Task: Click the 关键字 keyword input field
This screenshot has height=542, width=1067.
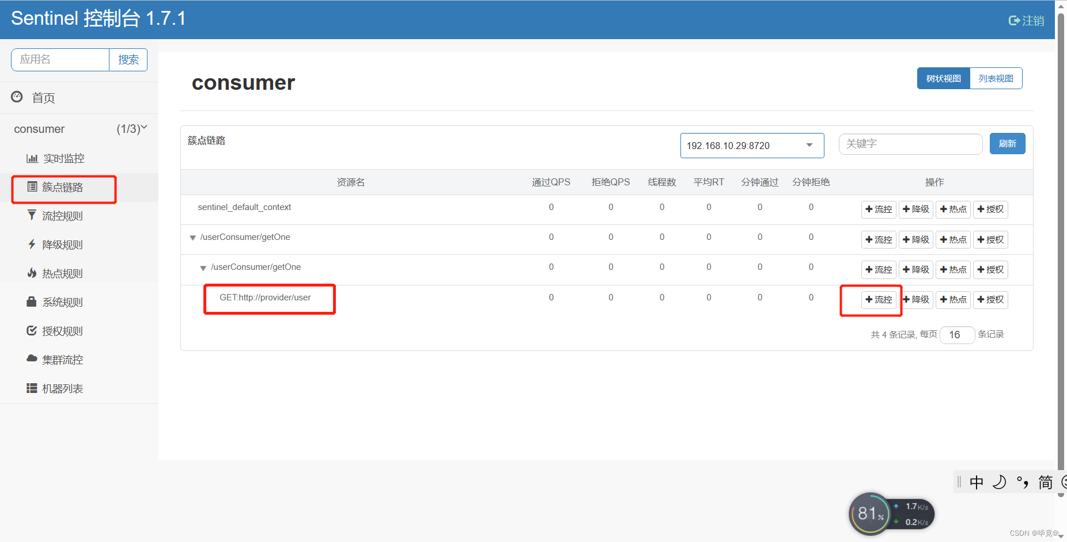Action: point(910,144)
